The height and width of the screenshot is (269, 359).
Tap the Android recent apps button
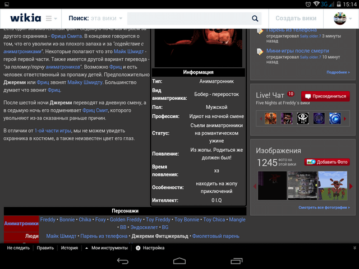click(x=237, y=261)
